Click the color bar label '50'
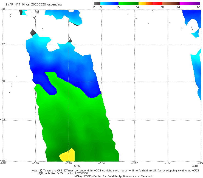Screen dimensions: 203x178 coord(162,7)
